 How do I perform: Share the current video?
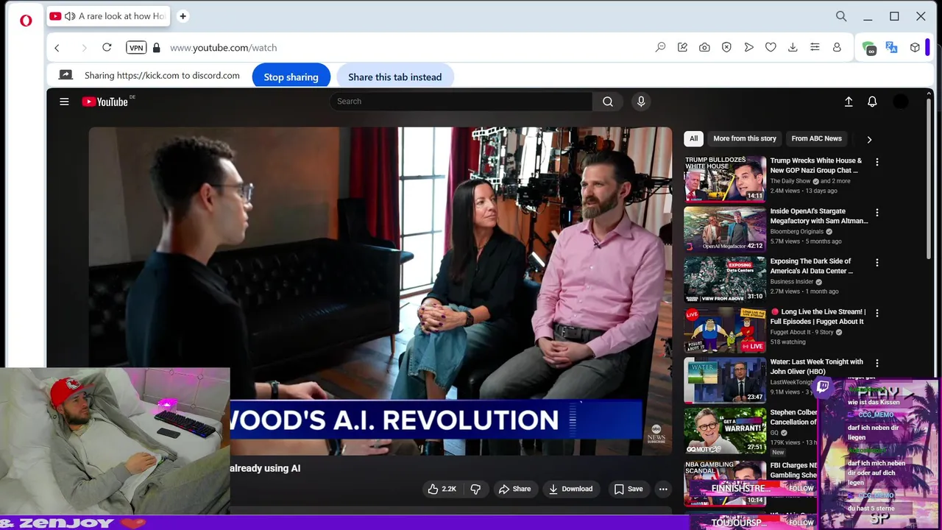[514, 489]
